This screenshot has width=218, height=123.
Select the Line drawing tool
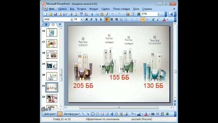[x=83, y=114]
